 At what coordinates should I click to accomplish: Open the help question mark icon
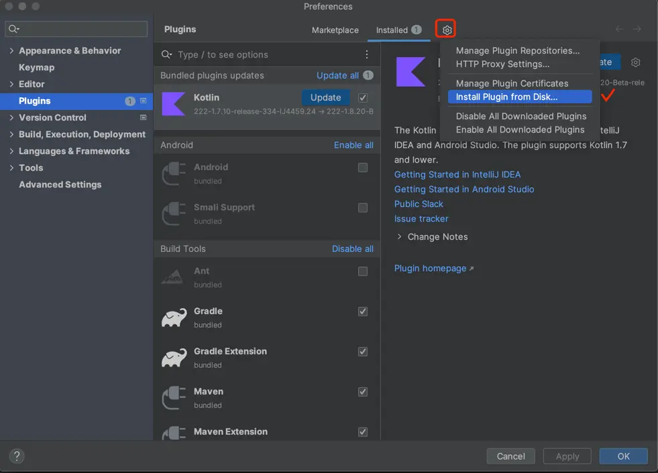[17, 456]
